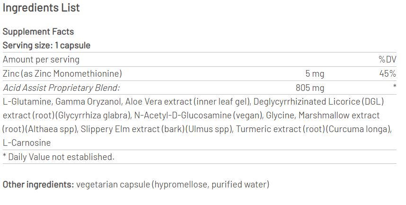Image resolution: width=406 pixels, height=205 pixels.
Task: Select the Zinc (as Zinc Monomethionine) row label
Action: click(x=62, y=73)
